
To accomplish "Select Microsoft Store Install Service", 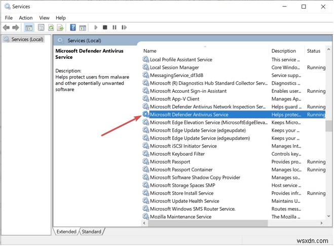I will tap(234, 193).
